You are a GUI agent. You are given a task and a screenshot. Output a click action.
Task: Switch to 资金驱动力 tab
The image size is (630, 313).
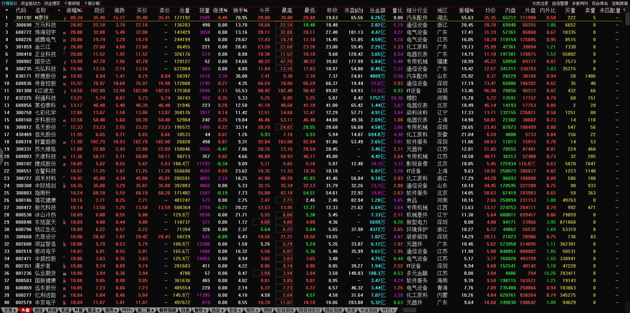31,3
